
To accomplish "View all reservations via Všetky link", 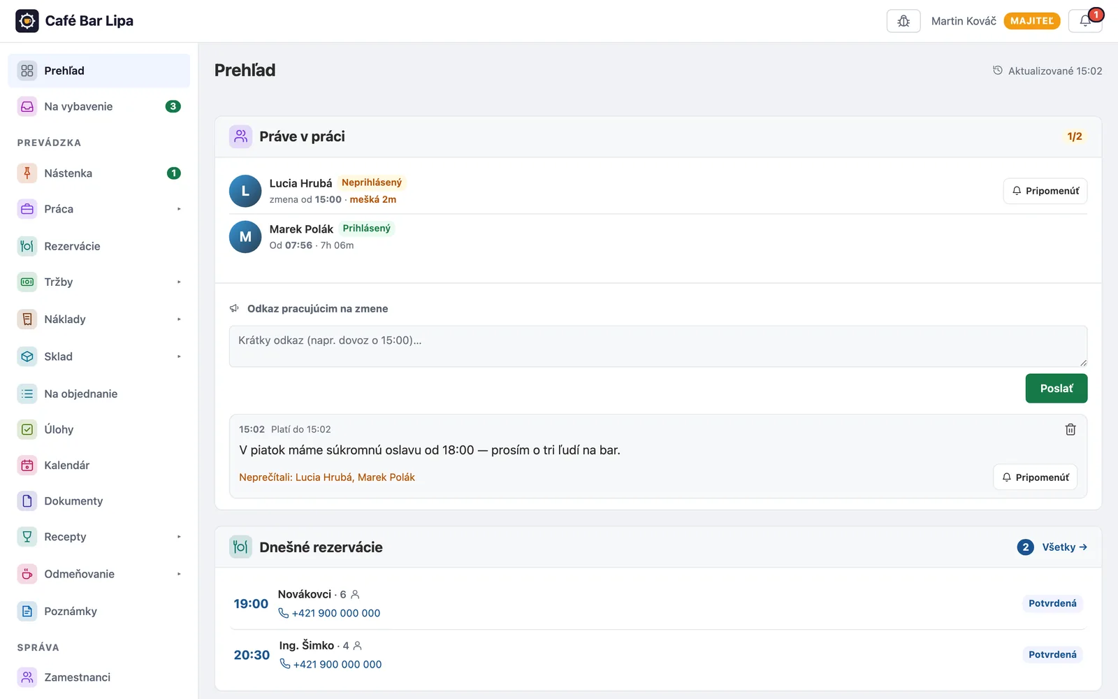I will tap(1064, 547).
